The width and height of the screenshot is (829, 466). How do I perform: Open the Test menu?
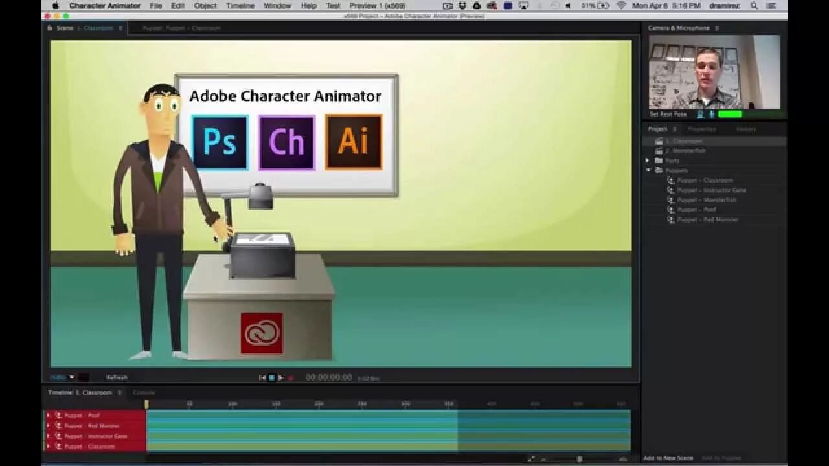[333, 6]
